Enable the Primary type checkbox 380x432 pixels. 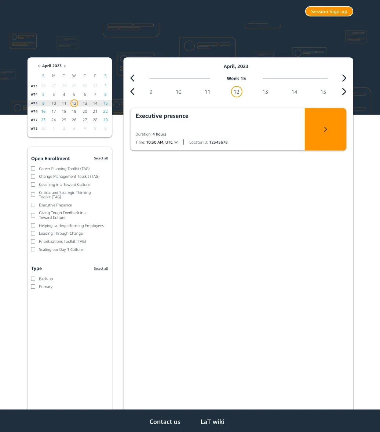[x=33, y=287]
